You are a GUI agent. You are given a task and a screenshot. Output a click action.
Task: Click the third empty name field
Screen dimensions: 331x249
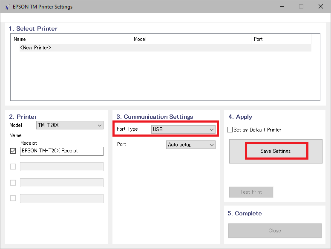pos(62,183)
